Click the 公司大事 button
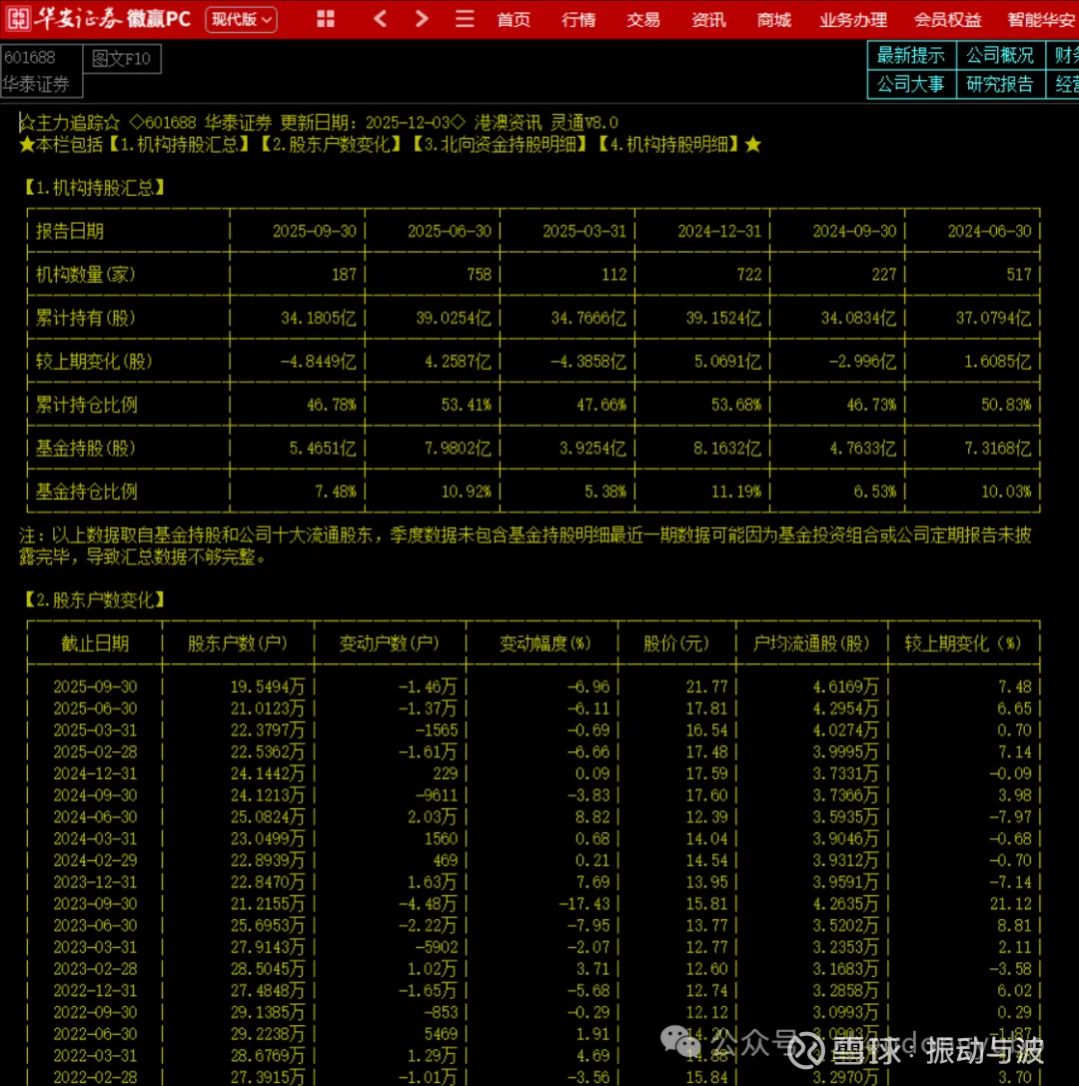This screenshot has height=1086, width=1079. point(911,85)
